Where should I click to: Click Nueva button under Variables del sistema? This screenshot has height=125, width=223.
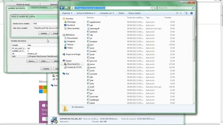[32, 61]
